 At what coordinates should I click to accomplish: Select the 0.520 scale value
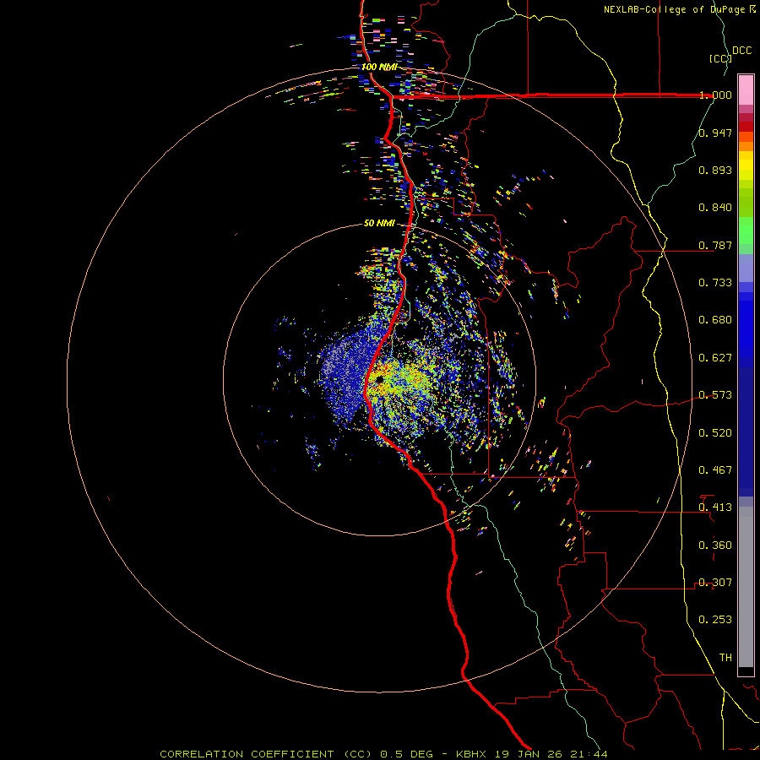click(x=715, y=433)
